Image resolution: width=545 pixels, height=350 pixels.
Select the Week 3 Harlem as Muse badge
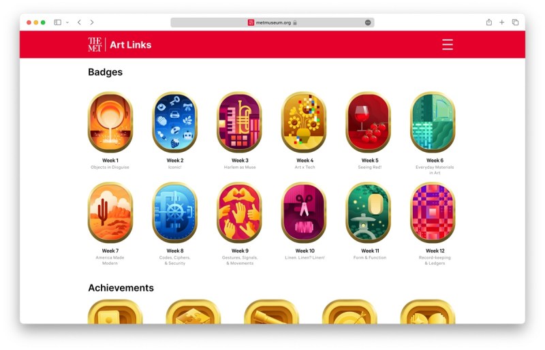point(240,123)
